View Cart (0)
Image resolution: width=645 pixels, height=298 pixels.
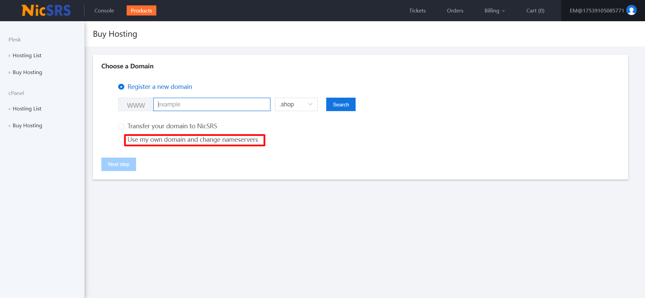[535, 11]
